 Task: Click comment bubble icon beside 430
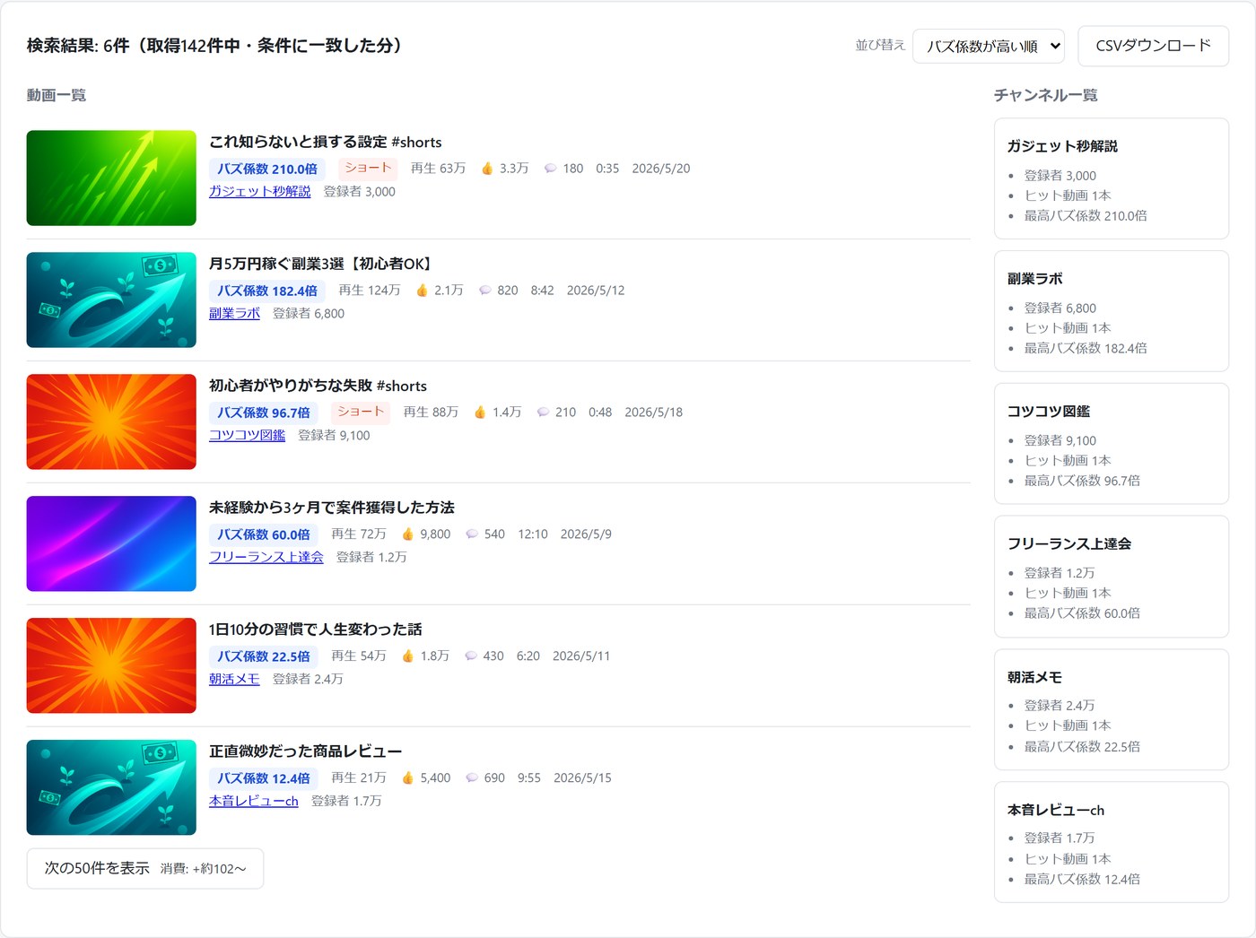coord(470,656)
